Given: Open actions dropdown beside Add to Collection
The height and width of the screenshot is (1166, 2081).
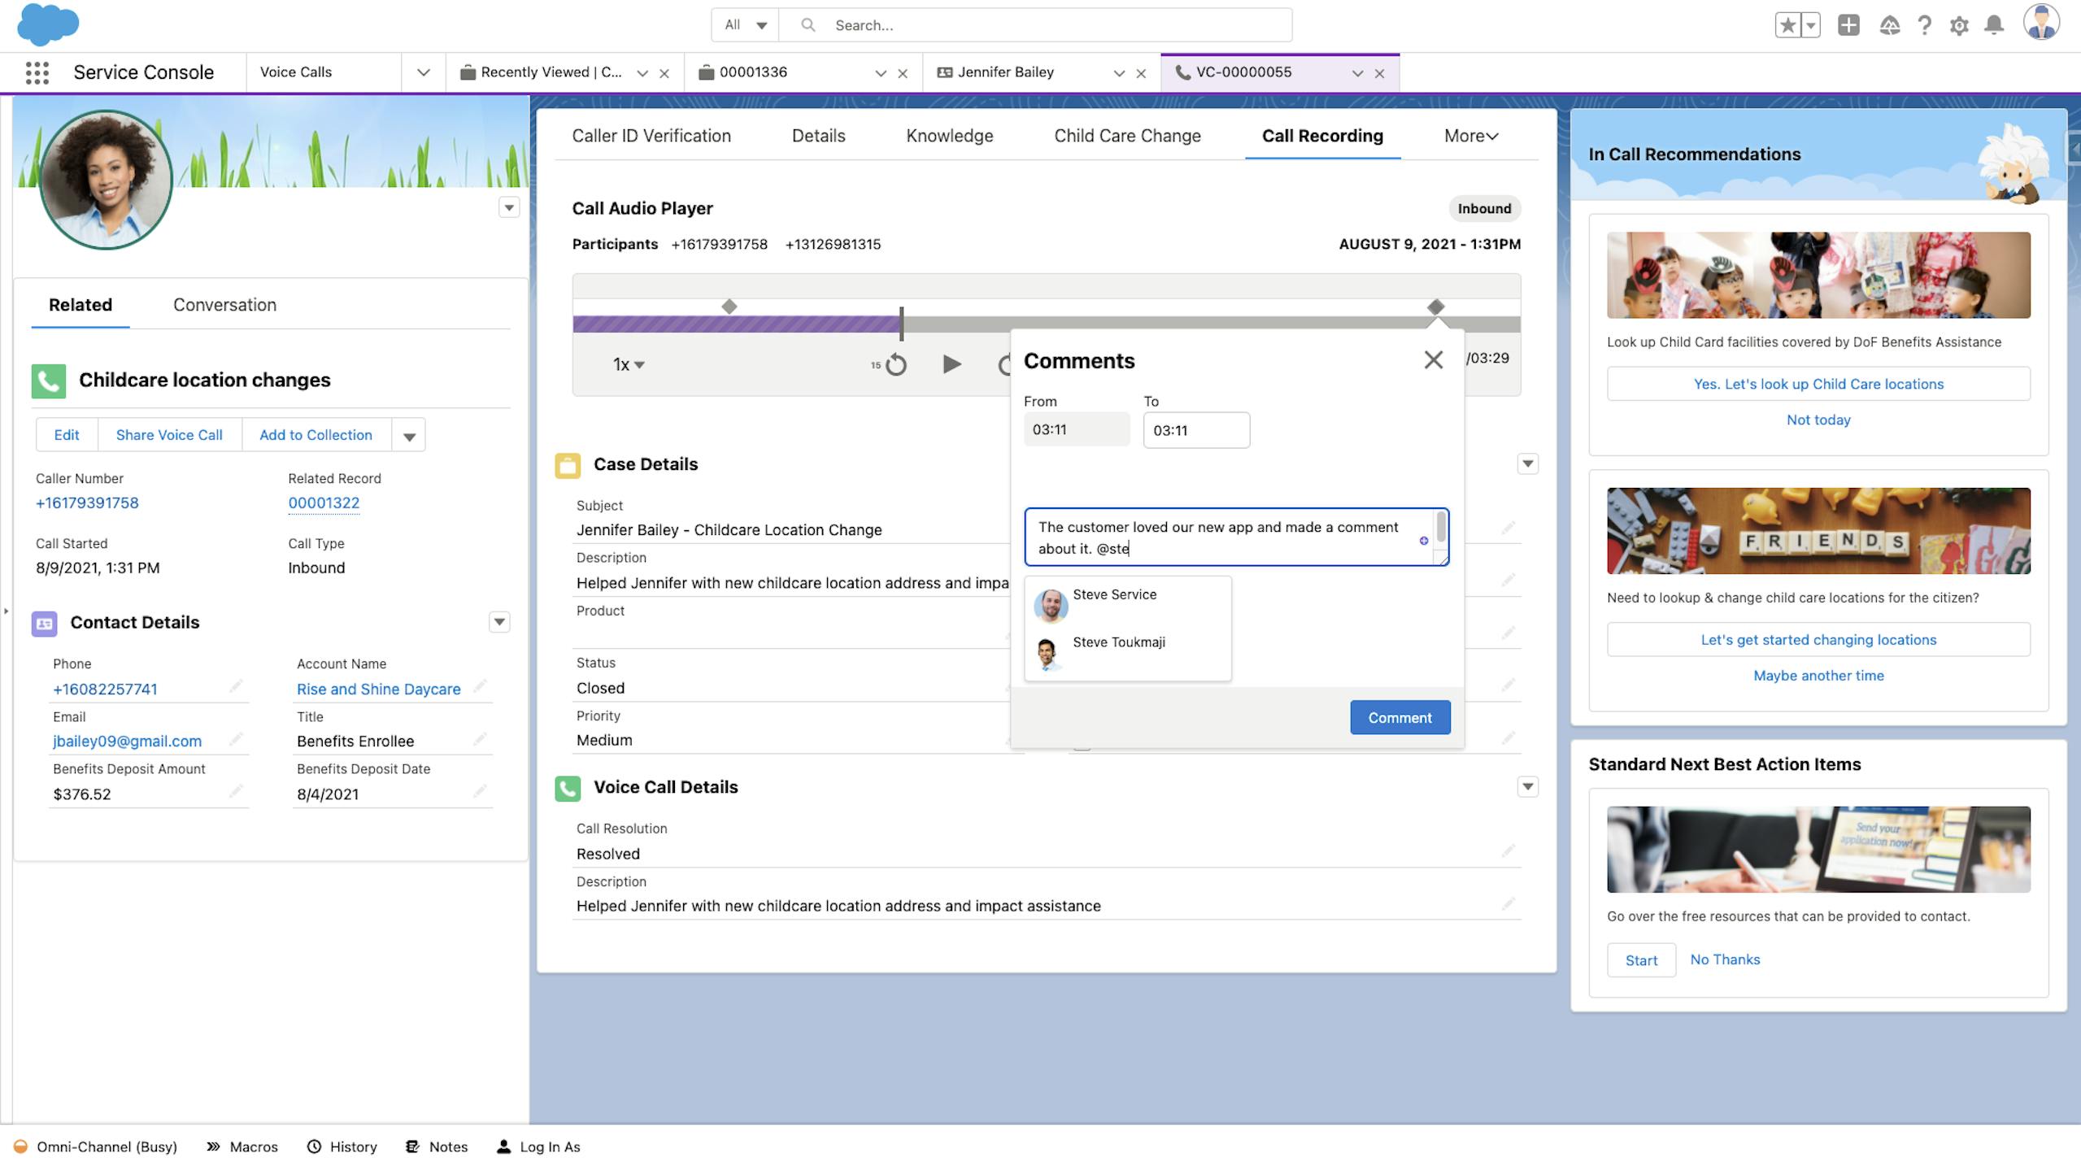Looking at the screenshot, I should coord(409,436).
